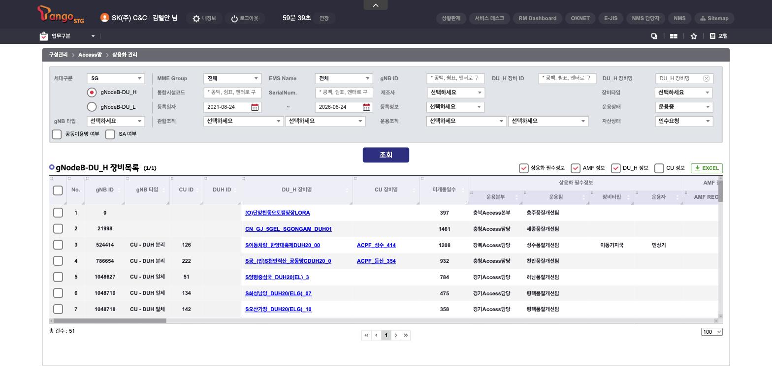Open the EMS Name dropdown
Image resolution: width=772 pixels, height=380 pixels.
pyautogui.click(x=344, y=78)
